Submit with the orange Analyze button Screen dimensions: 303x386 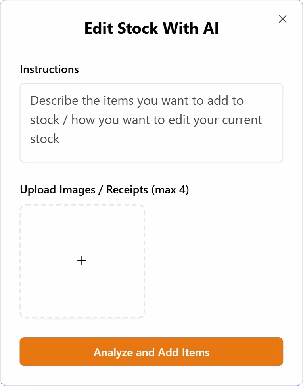pos(151,352)
